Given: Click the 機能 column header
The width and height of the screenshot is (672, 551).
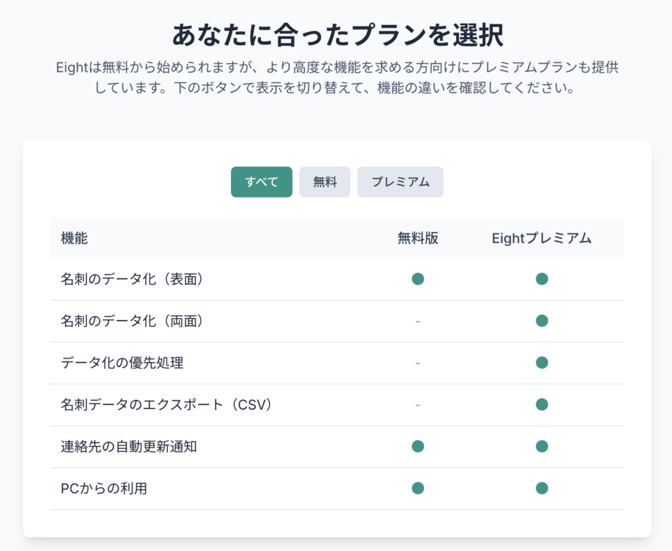Looking at the screenshot, I should (x=74, y=238).
